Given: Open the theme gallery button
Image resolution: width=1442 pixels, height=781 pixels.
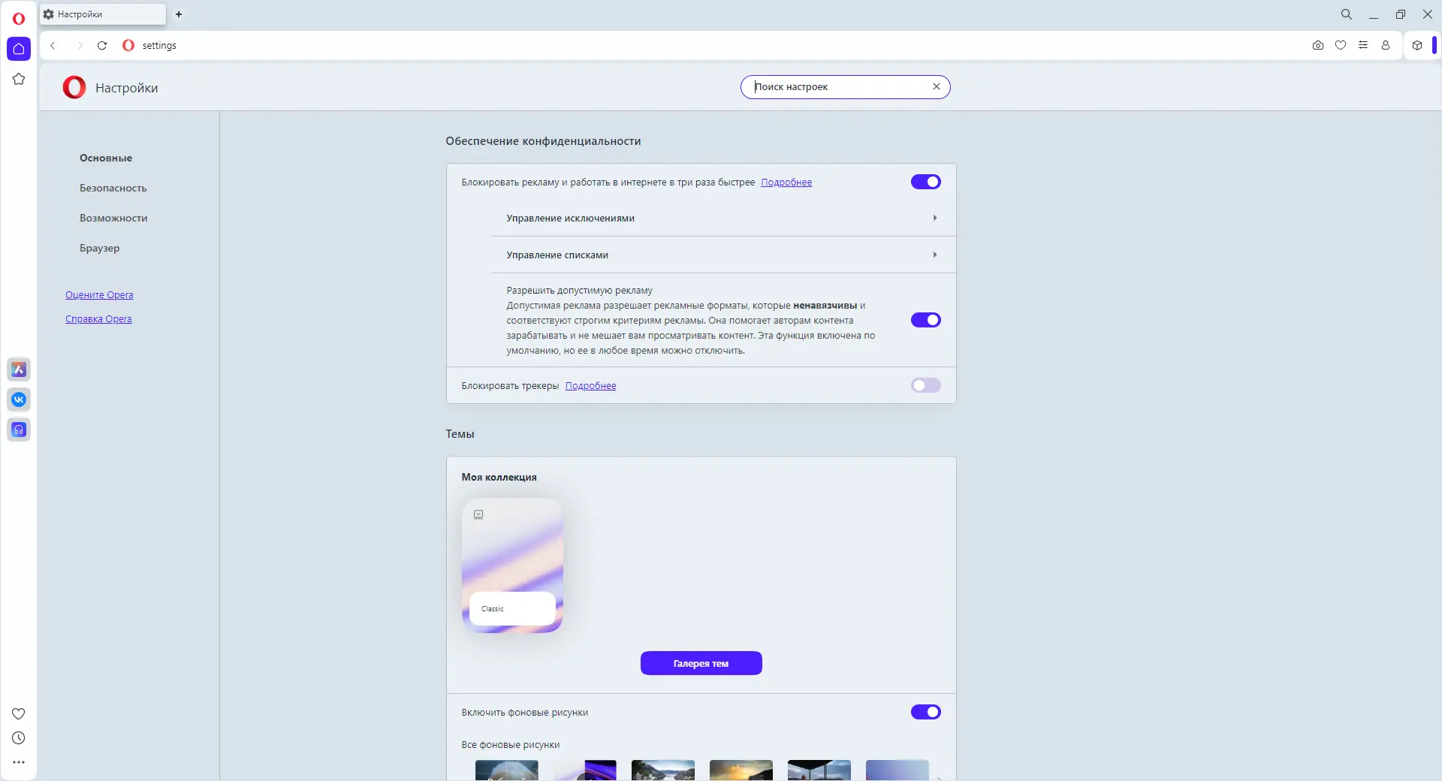Looking at the screenshot, I should click(x=701, y=663).
